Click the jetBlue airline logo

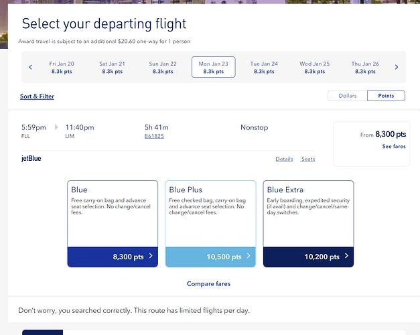[x=32, y=159]
